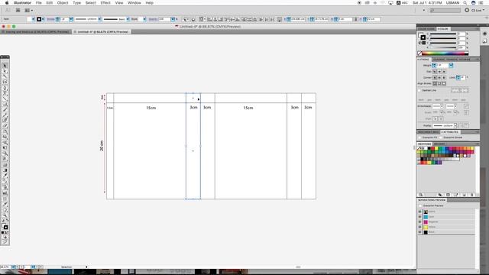Click the Opacity link in control bar

[x=153, y=19]
